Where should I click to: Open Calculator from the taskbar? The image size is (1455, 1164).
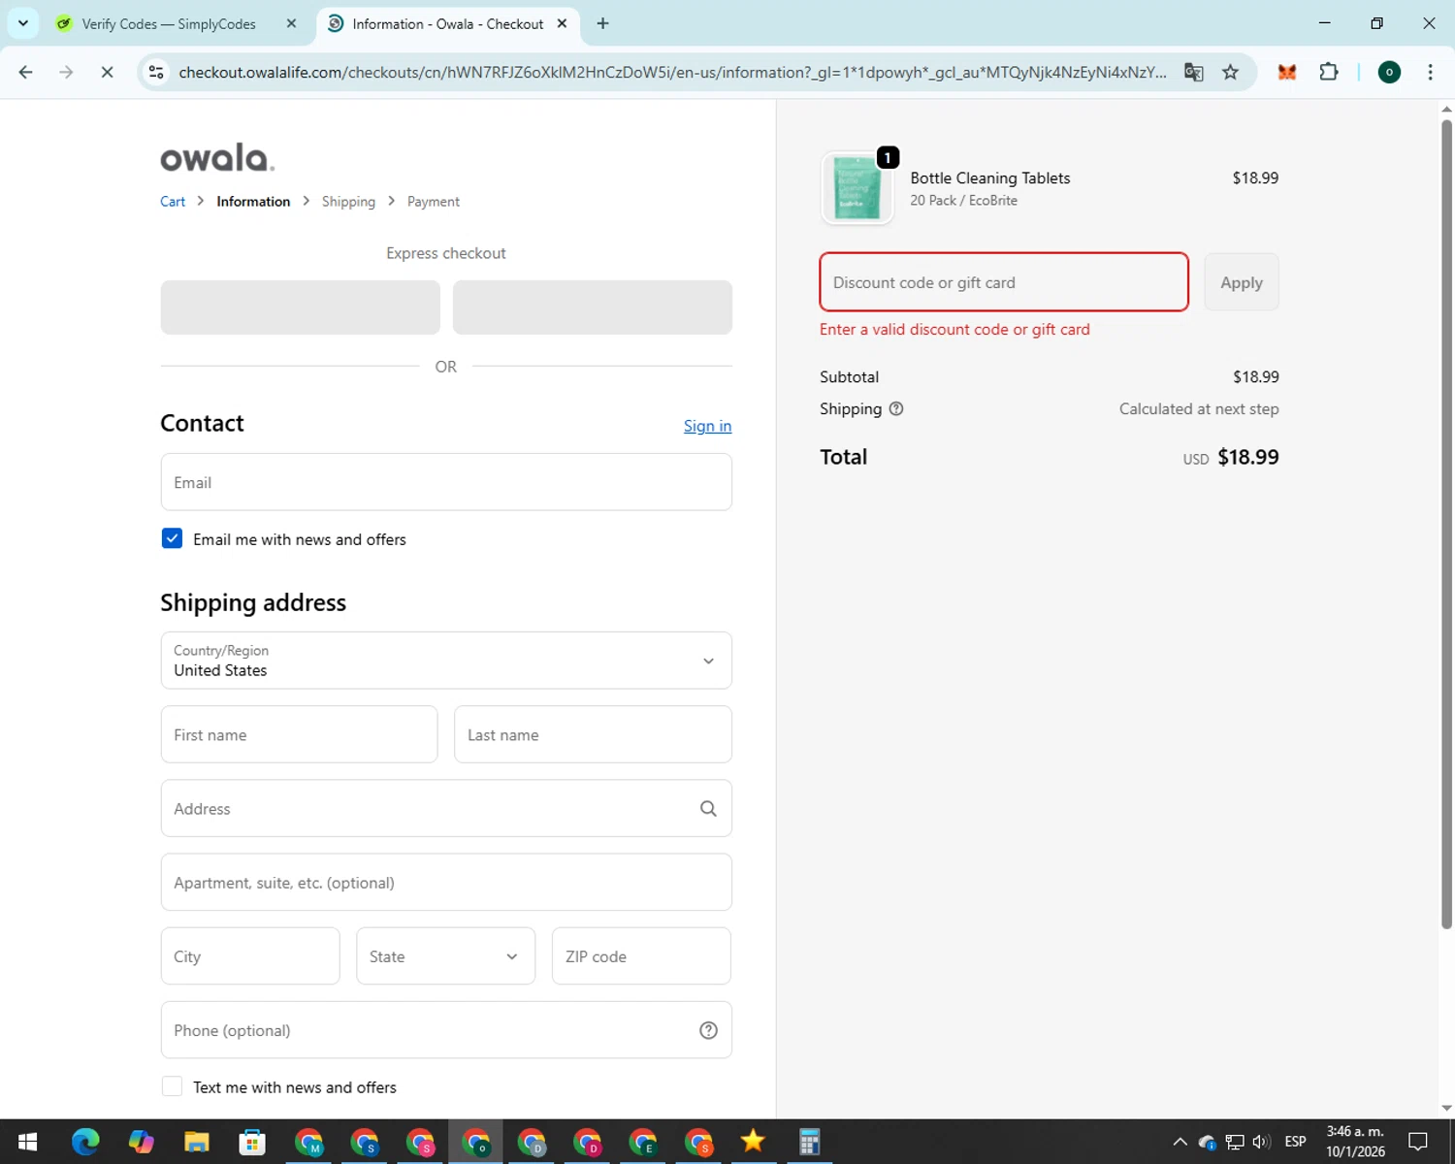tap(809, 1142)
